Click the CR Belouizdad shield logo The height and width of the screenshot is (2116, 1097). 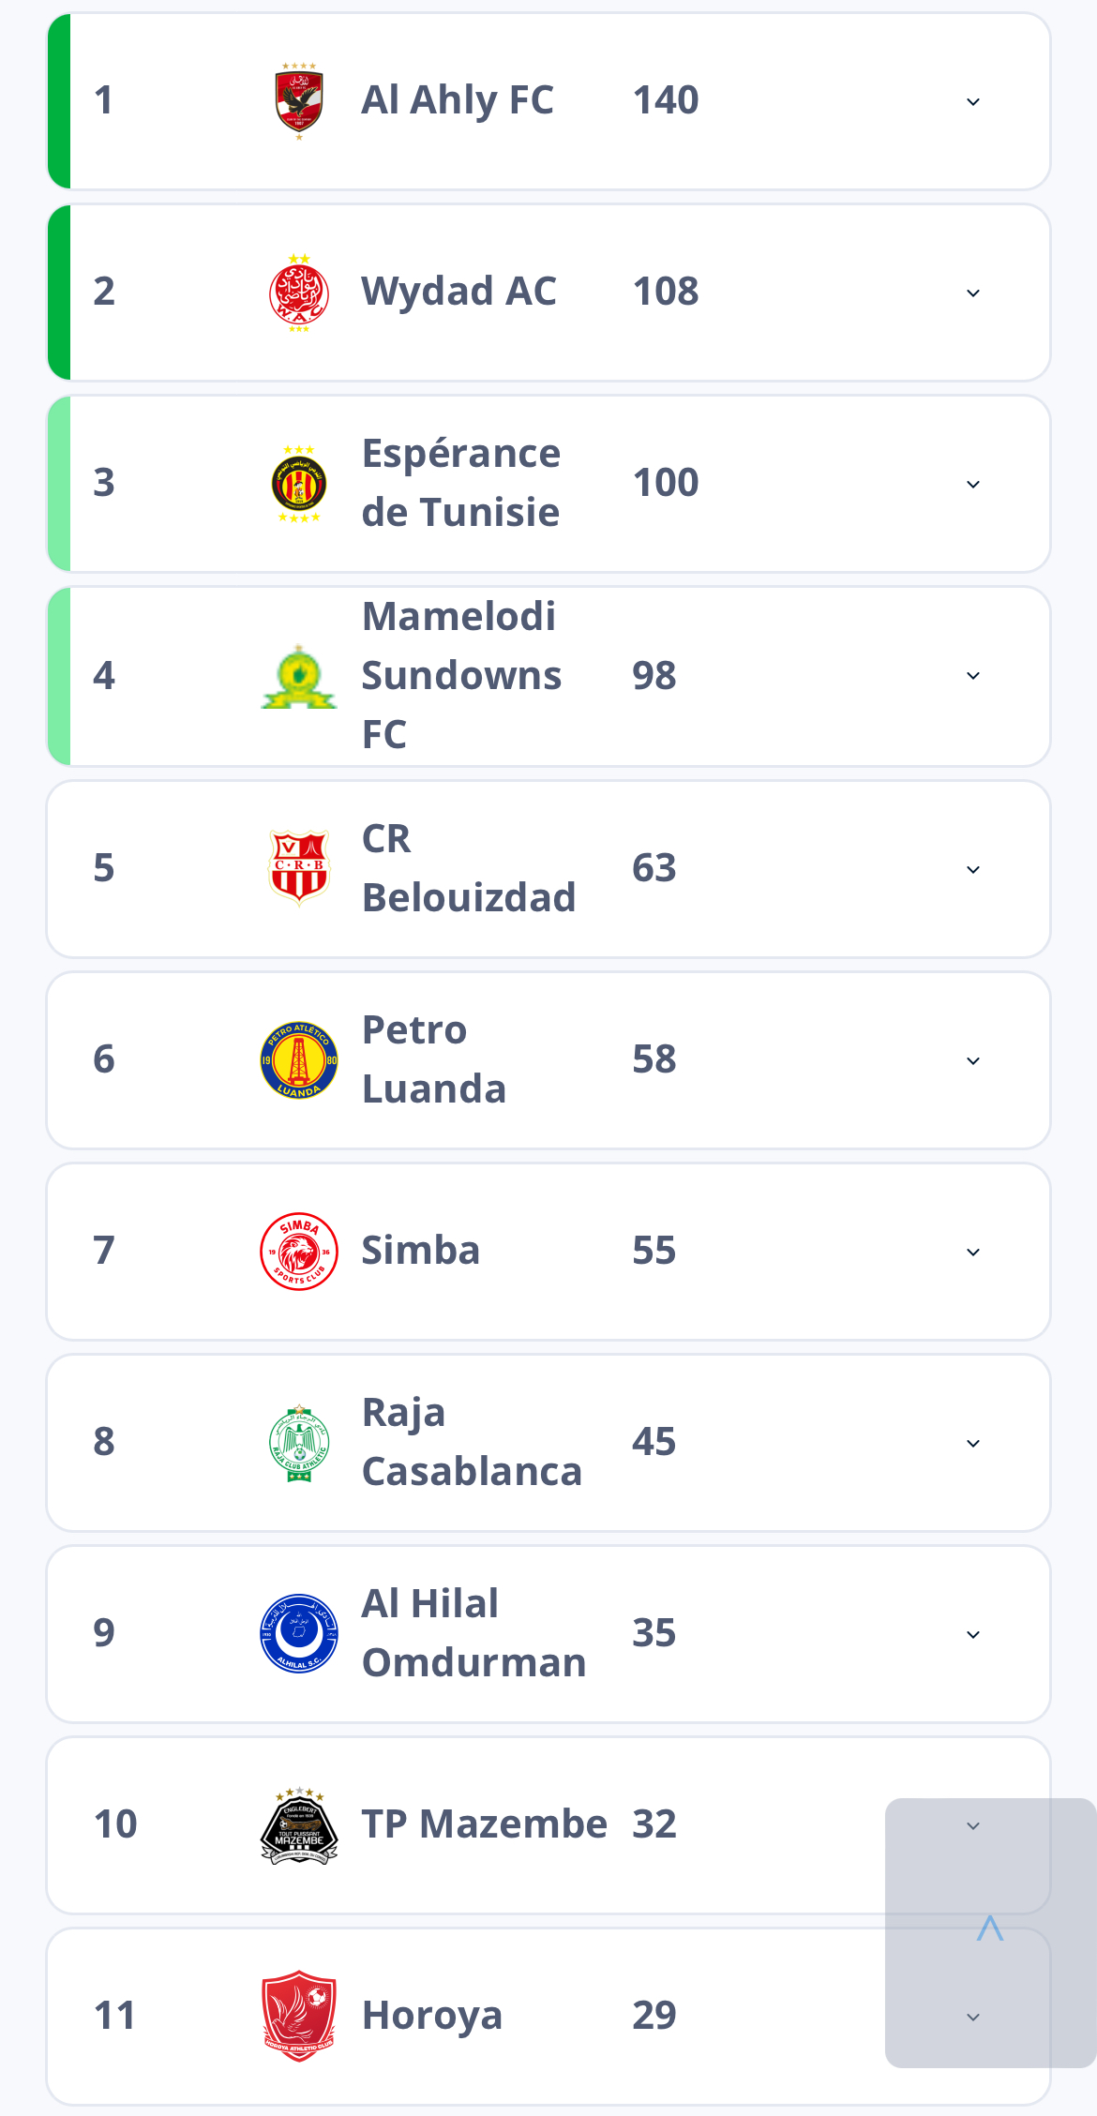299,868
